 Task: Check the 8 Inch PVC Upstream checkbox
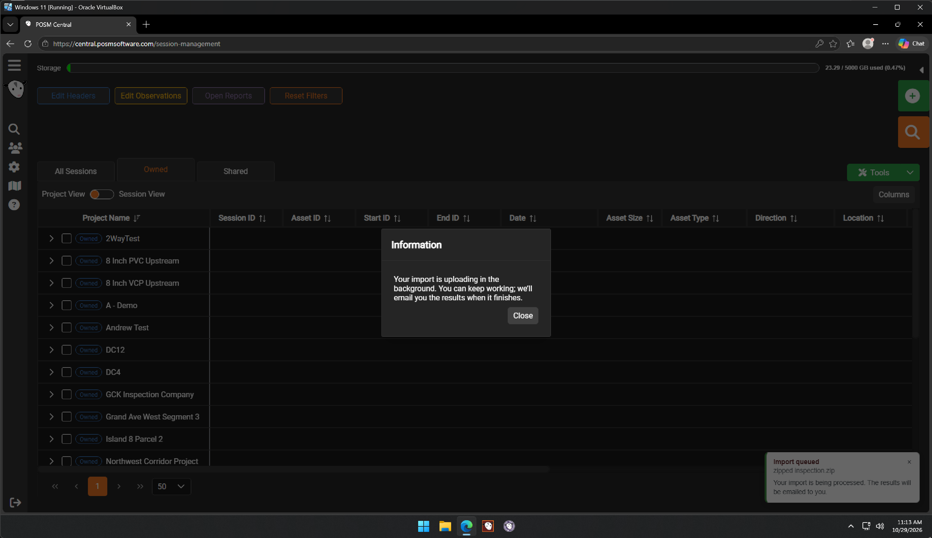click(x=67, y=261)
